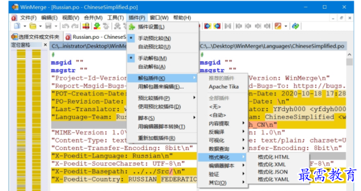Click the Refresh green arrows icon
Screen dimensions: 361x191
295,26
